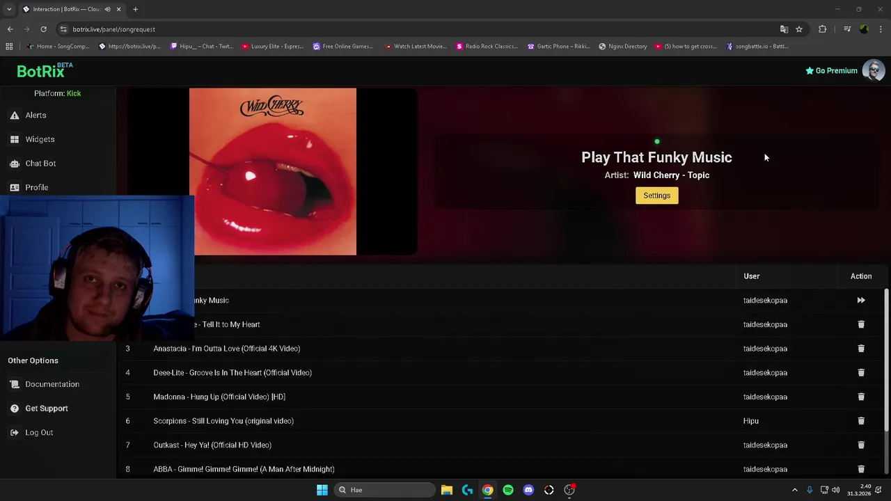Click the BotRix BETA logo
The width and height of the screenshot is (891, 501).
click(45, 71)
